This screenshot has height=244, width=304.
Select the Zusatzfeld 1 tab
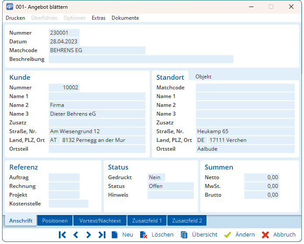147,221
